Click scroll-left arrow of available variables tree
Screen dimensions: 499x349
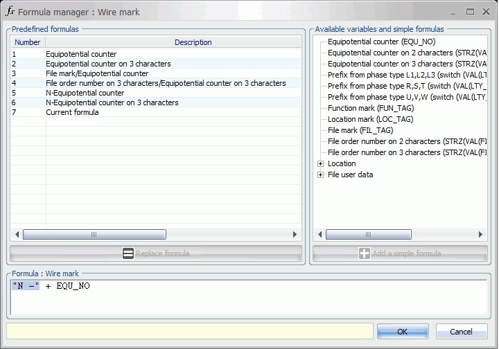319,235
